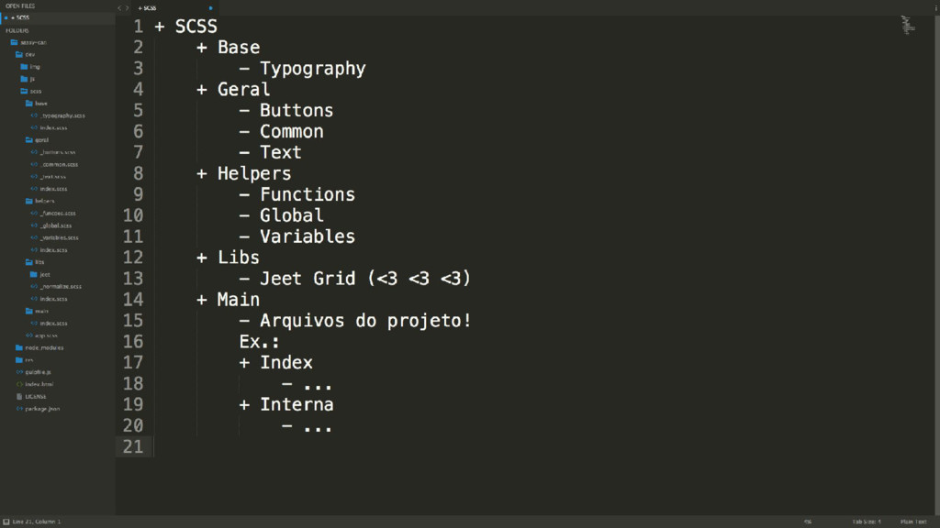Image resolution: width=940 pixels, height=528 pixels.
Task: Click the vertical scrollbar on the right edge
Action: click(936, 265)
